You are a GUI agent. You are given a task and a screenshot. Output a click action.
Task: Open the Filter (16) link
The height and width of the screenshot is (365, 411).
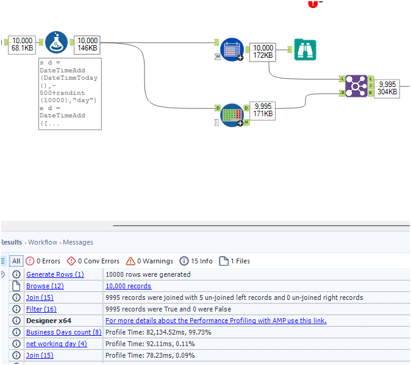click(x=41, y=309)
